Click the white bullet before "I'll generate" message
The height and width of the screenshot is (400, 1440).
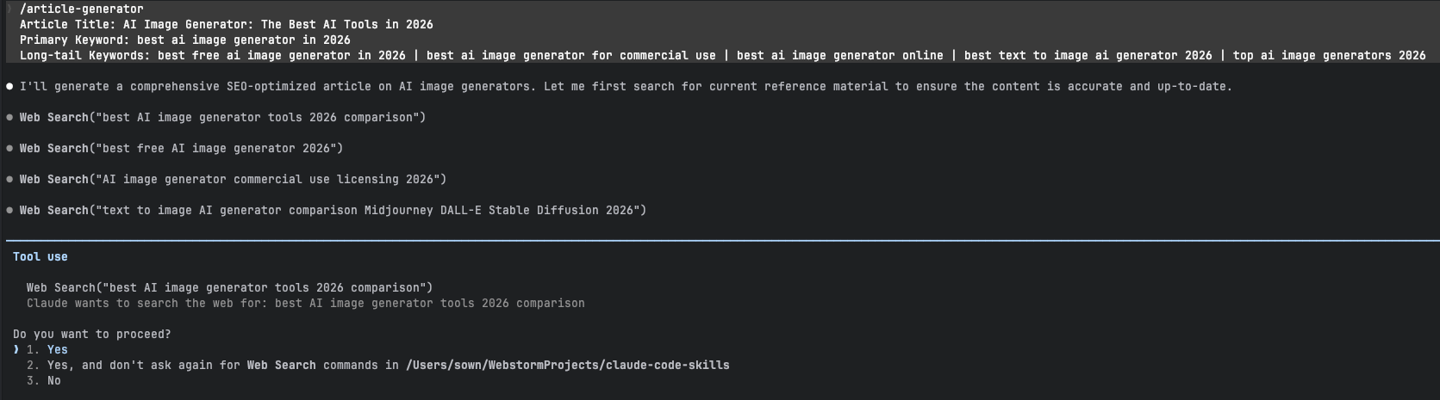9,86
